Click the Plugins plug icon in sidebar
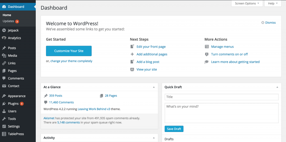 (4, 104)
